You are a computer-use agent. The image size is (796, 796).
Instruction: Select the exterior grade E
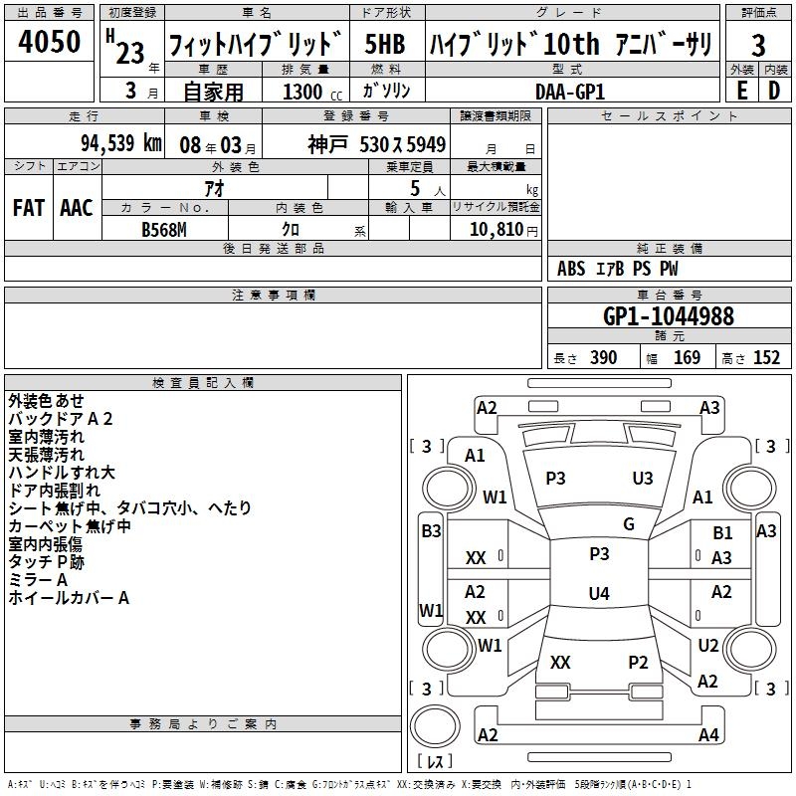741,91
